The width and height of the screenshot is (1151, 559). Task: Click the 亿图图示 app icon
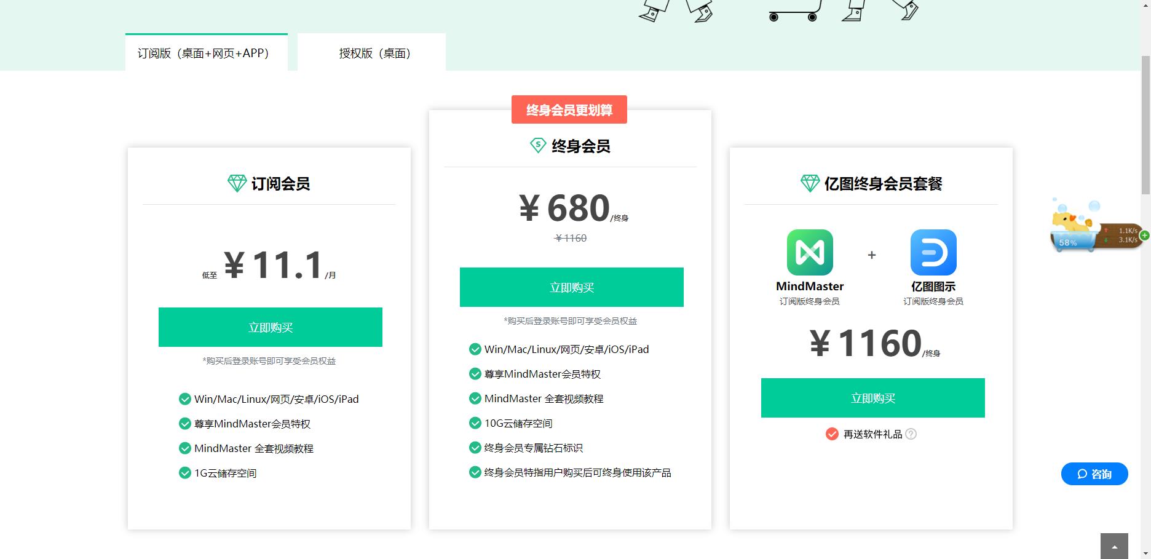(933, 252)
